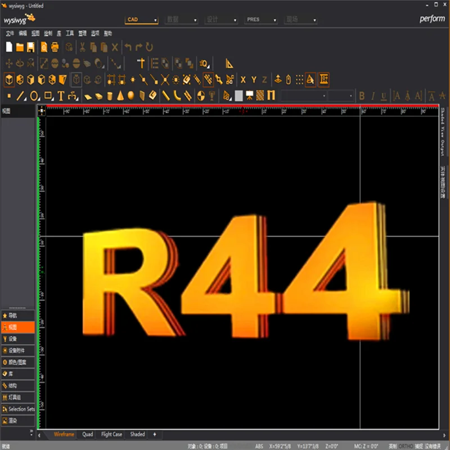Toggle the Z axis constraint
The image size is (450, 450).
(x=264, y=80)
